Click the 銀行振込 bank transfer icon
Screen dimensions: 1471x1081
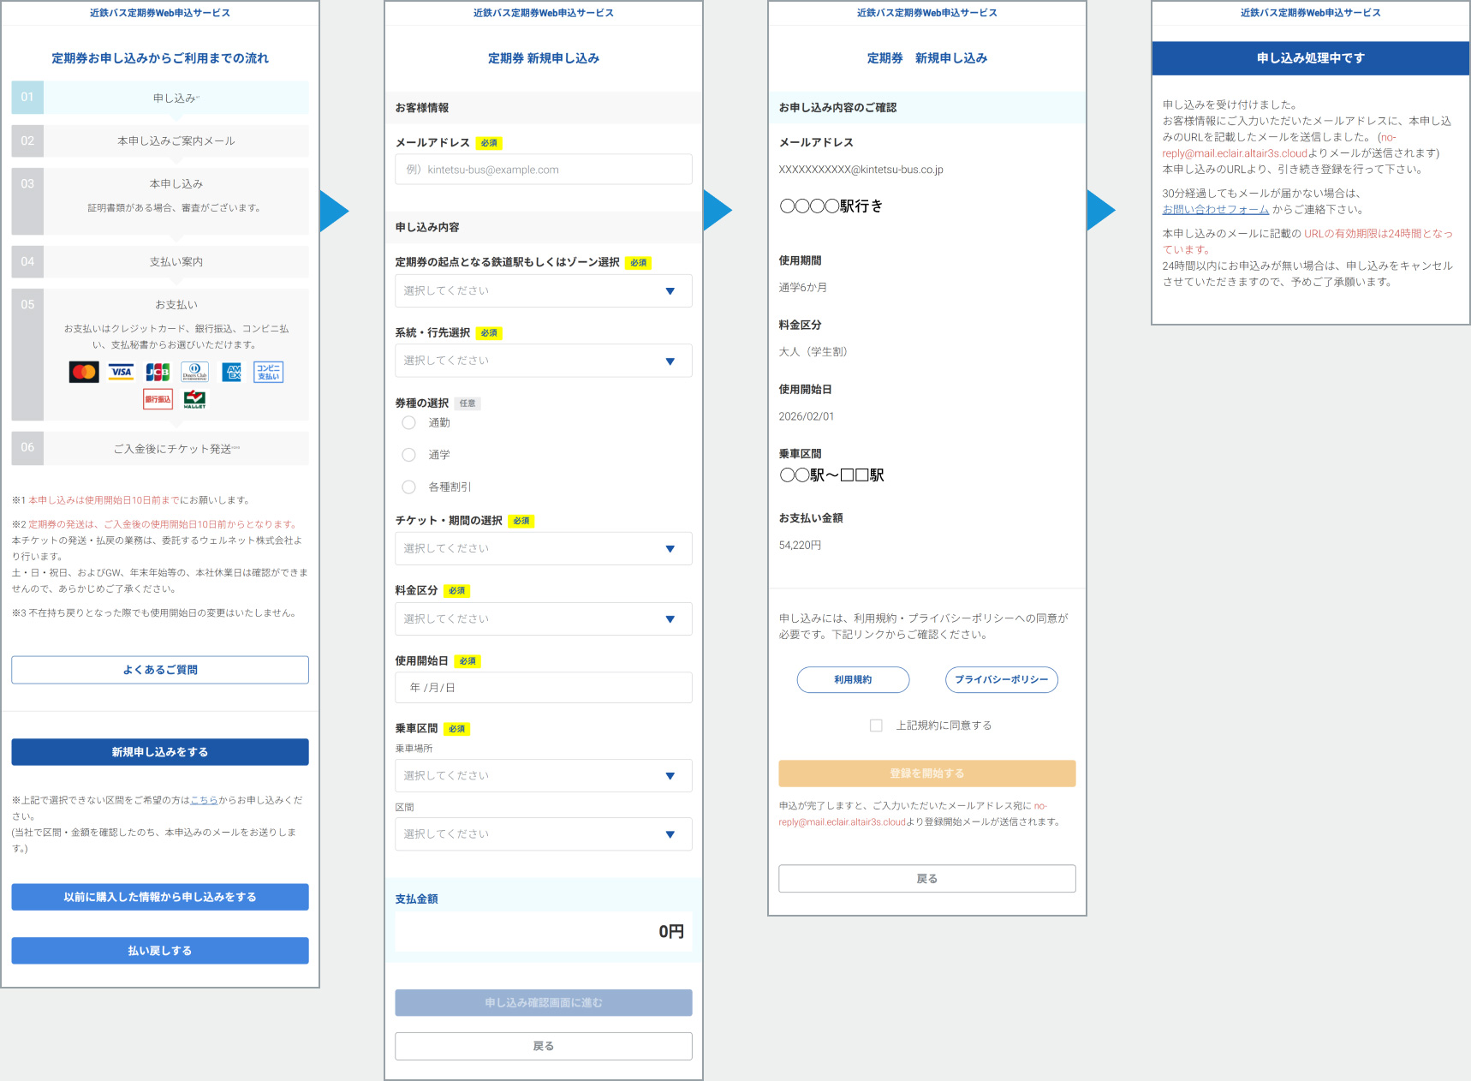click(x=158, y=399)
